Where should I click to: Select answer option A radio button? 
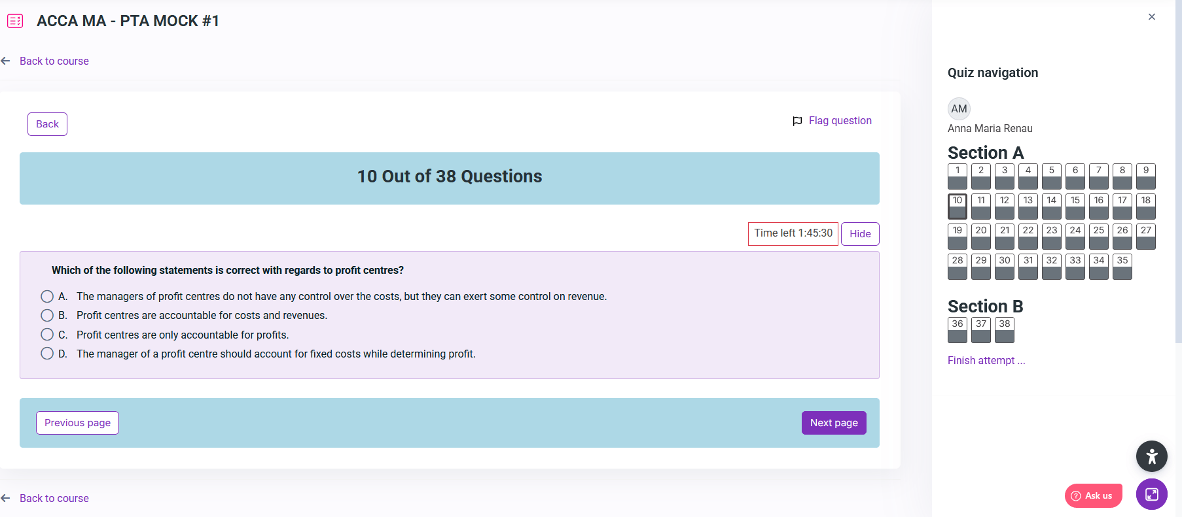tap(47, 296)
